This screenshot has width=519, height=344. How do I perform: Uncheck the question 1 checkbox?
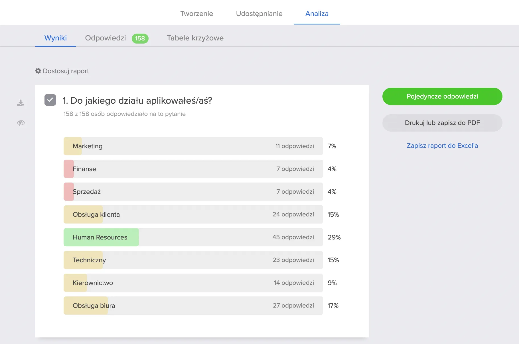[x=50, y=100]
